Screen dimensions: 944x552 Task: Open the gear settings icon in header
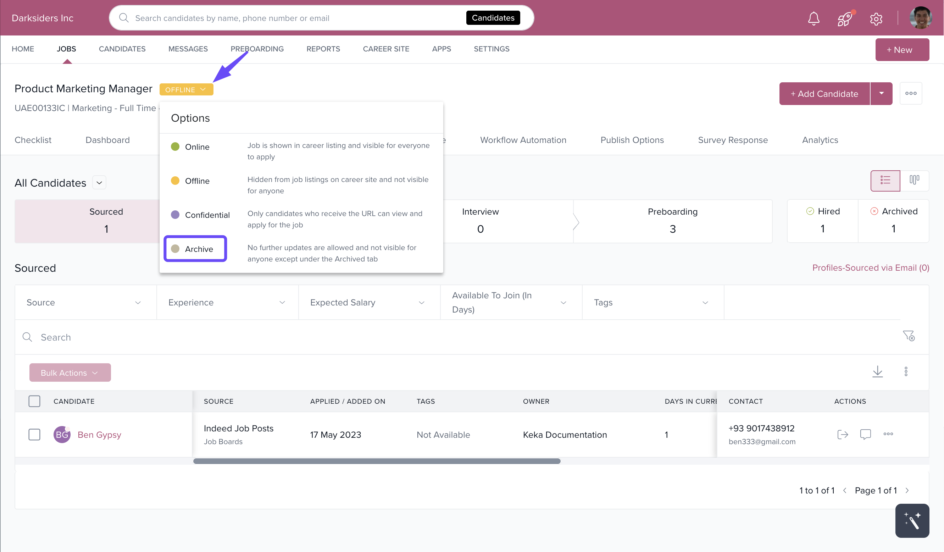876,18
